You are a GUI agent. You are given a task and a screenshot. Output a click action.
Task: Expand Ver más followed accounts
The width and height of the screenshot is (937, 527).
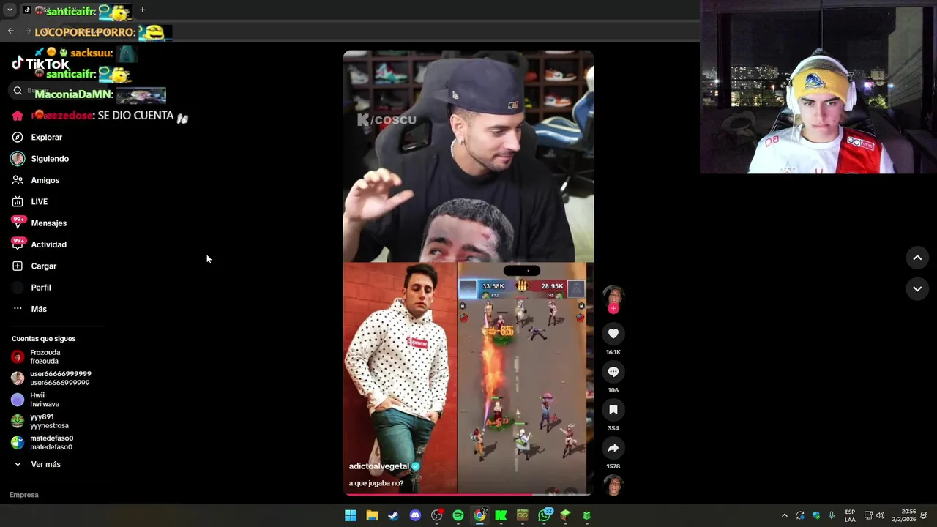[45, 464]
